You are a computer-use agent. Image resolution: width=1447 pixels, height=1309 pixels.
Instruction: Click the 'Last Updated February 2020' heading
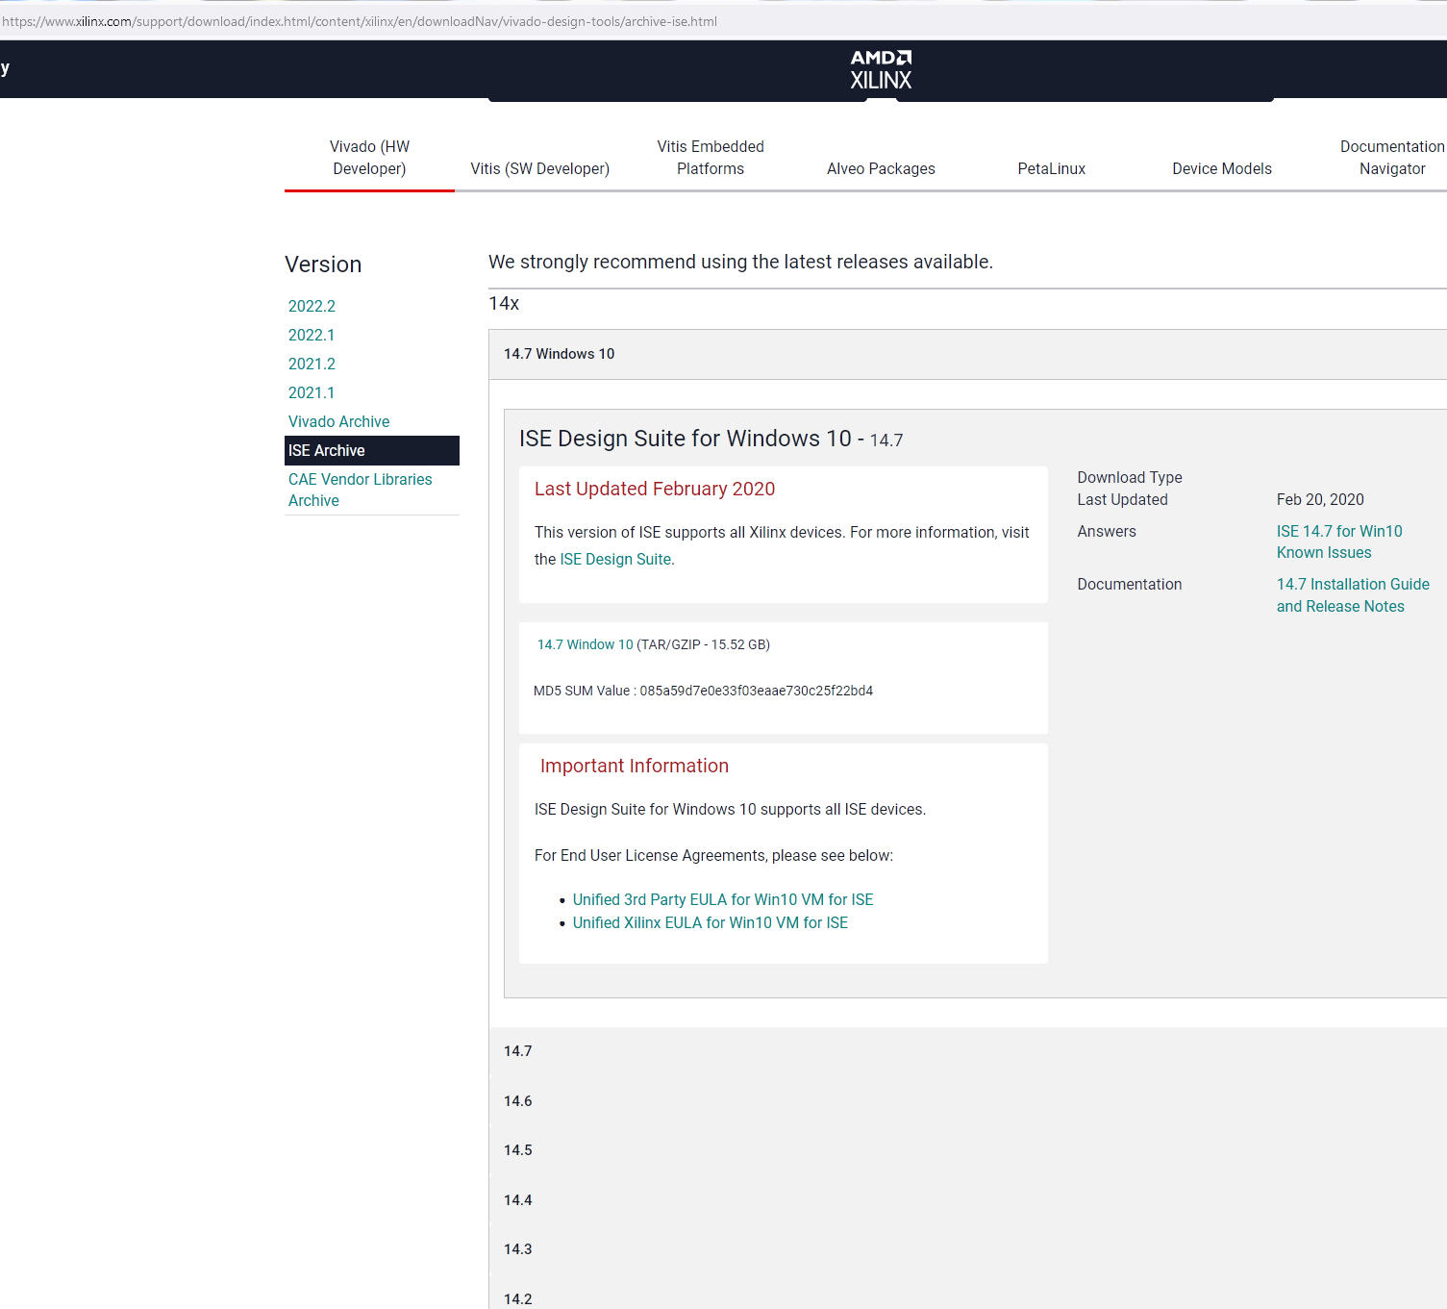coord(655,489)
